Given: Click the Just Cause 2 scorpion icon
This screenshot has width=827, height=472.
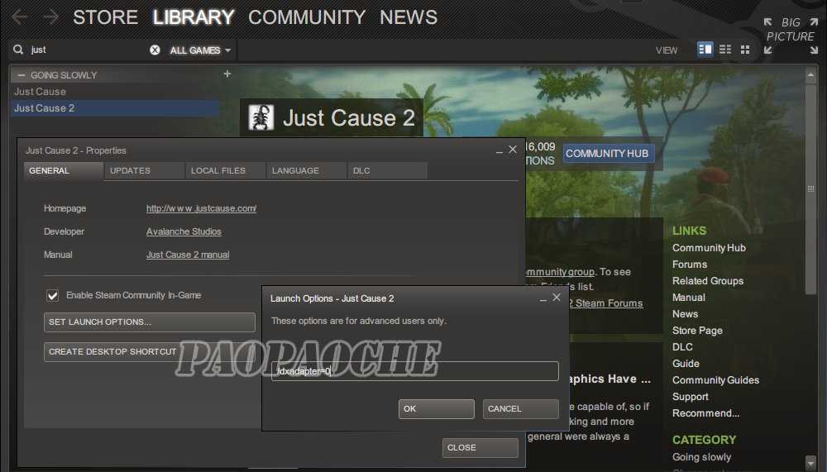Looking at the screenshot, I should pos(261,117).
